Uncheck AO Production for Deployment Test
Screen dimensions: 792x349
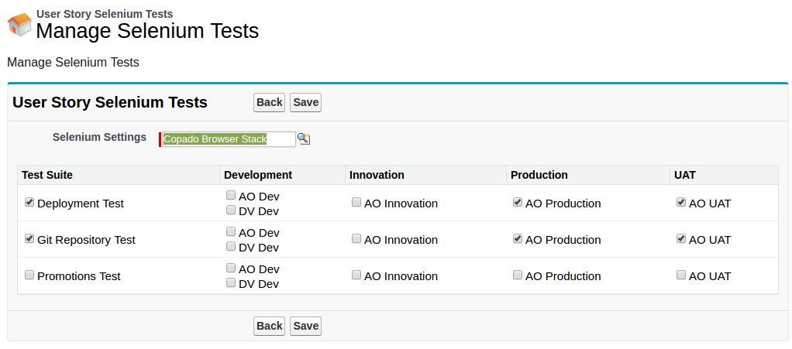[x=518, y=203]
